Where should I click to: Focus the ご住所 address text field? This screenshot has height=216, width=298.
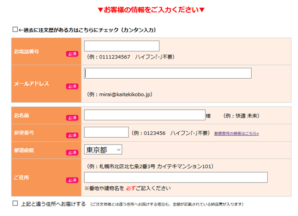pyautogui.click(x=176, y=178)
